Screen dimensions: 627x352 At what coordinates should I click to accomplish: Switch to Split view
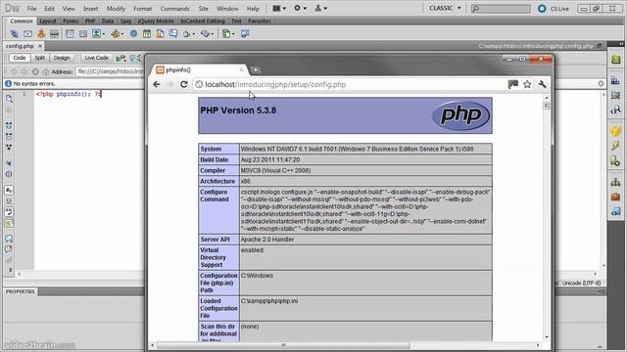[x=39, y=58]
